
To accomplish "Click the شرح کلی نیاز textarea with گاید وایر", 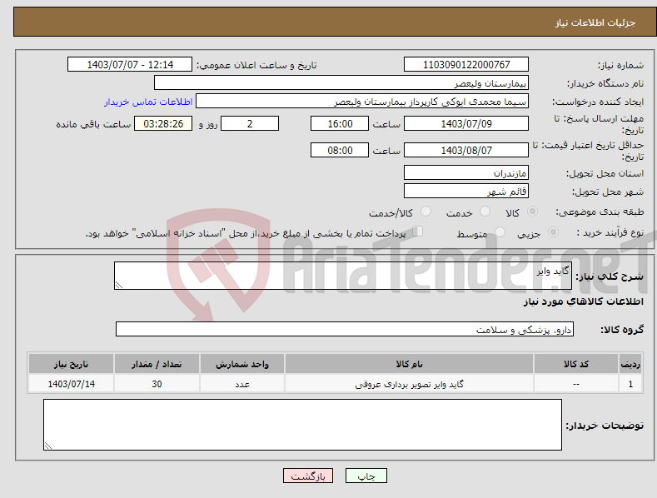I will (x=343, y=276).
